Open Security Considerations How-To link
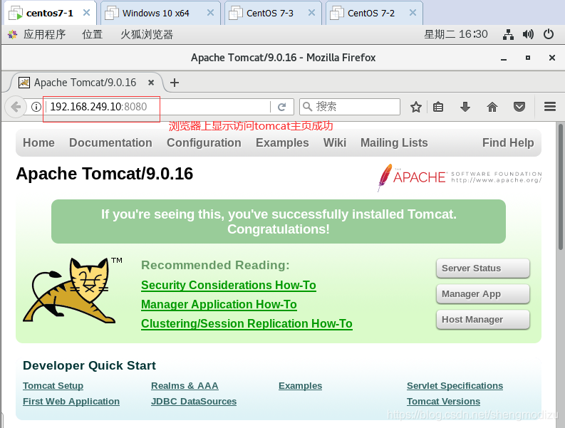 coord(229,286)
